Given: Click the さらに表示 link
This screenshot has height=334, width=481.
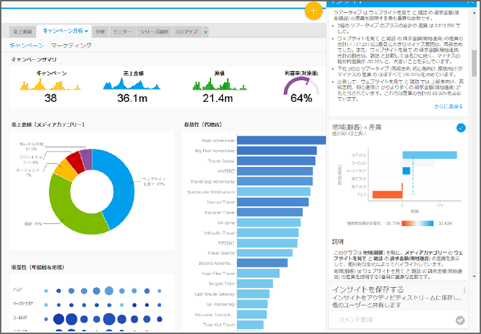Looking at the screenshot, I should point(448,107).
